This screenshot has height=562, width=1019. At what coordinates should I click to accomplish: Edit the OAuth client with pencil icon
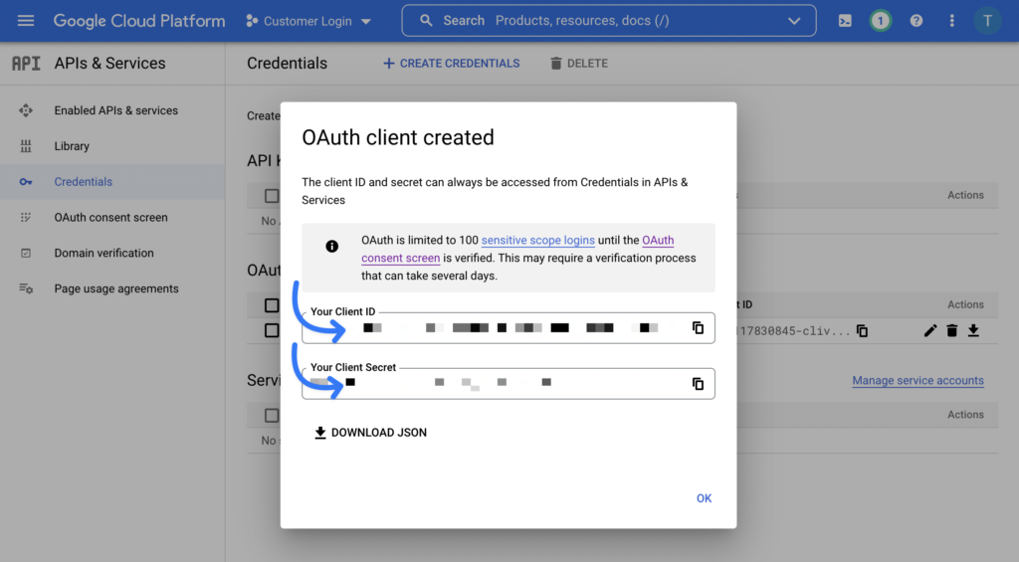(930, 330)
